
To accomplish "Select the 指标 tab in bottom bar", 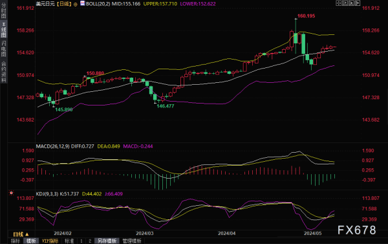I will [x=16, y=241].
